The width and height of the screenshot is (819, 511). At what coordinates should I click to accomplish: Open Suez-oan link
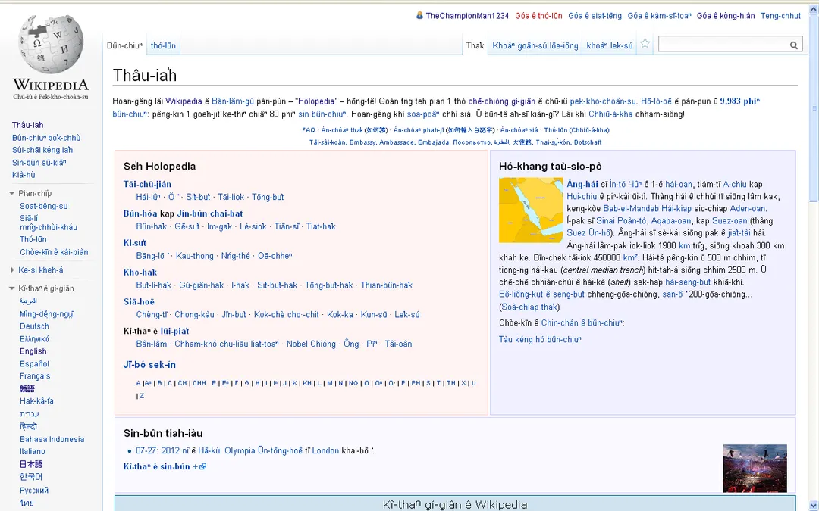[x=730, y=221]
